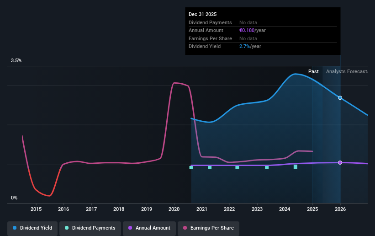Click the Dividend Yield line peak in 2024
Viewport: 375px width, 236px height.
(x=296, y=74)
